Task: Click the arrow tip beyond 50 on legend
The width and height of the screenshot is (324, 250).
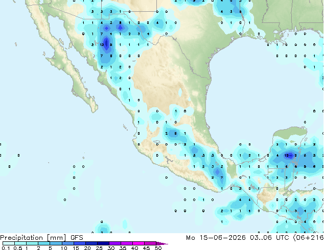Action: [x=163, y=244]
